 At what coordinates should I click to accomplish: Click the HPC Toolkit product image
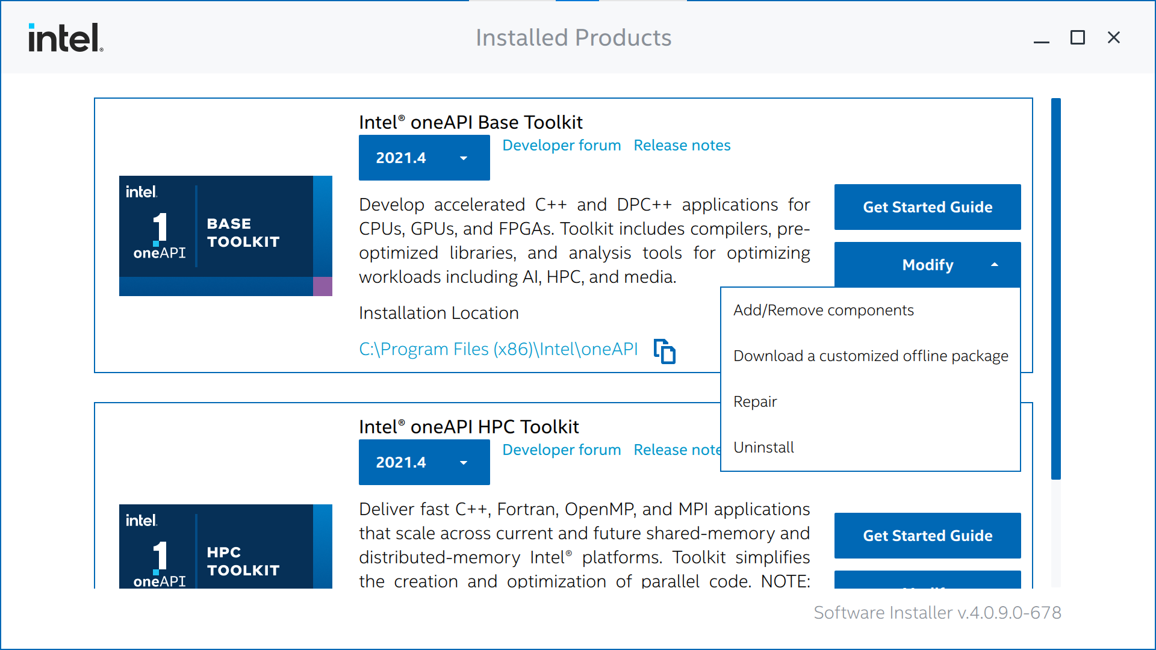(225, 546)
